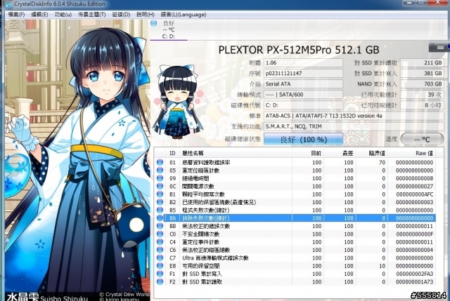Click the NAND writes value 703 GB
The height and width of the screenshot is (301, 450).
(x=422, y=84)
